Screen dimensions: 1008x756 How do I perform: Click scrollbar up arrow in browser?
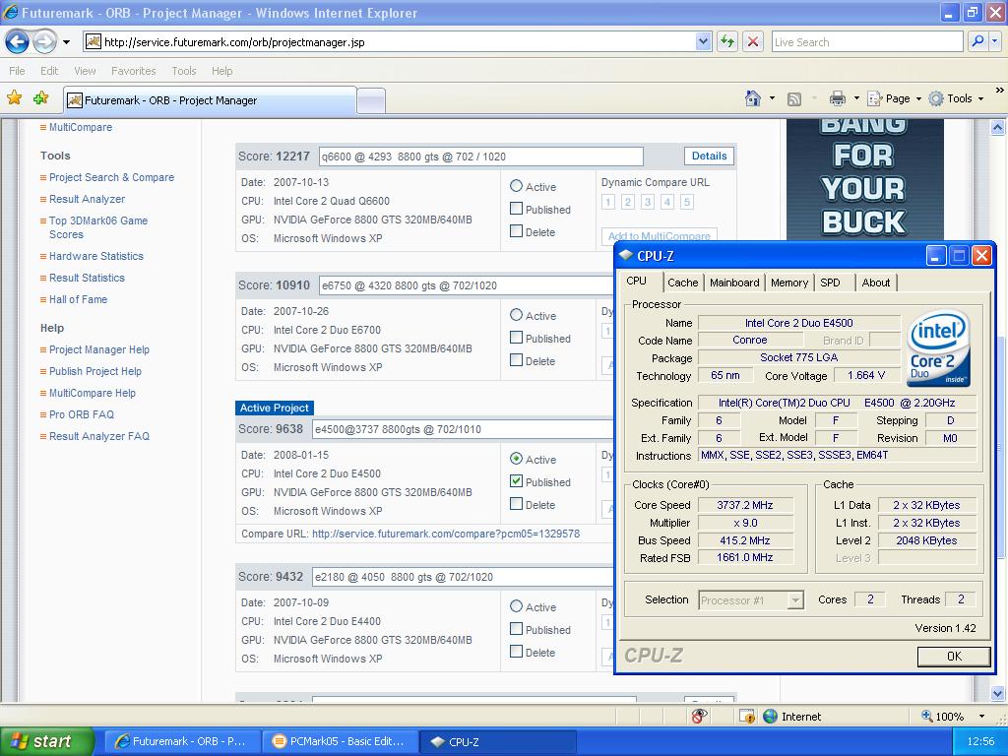[997, 127]
